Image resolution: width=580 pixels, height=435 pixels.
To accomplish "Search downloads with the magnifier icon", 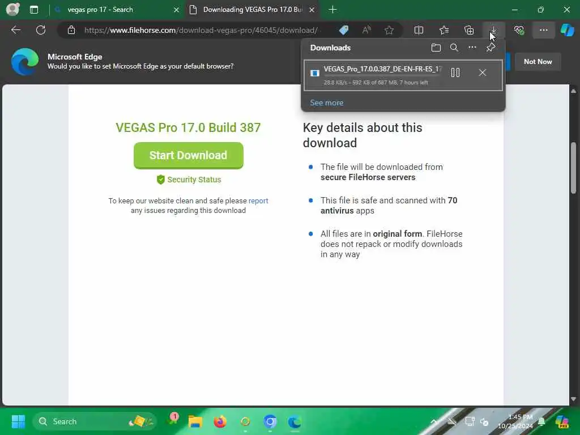I will click(454, 48).
